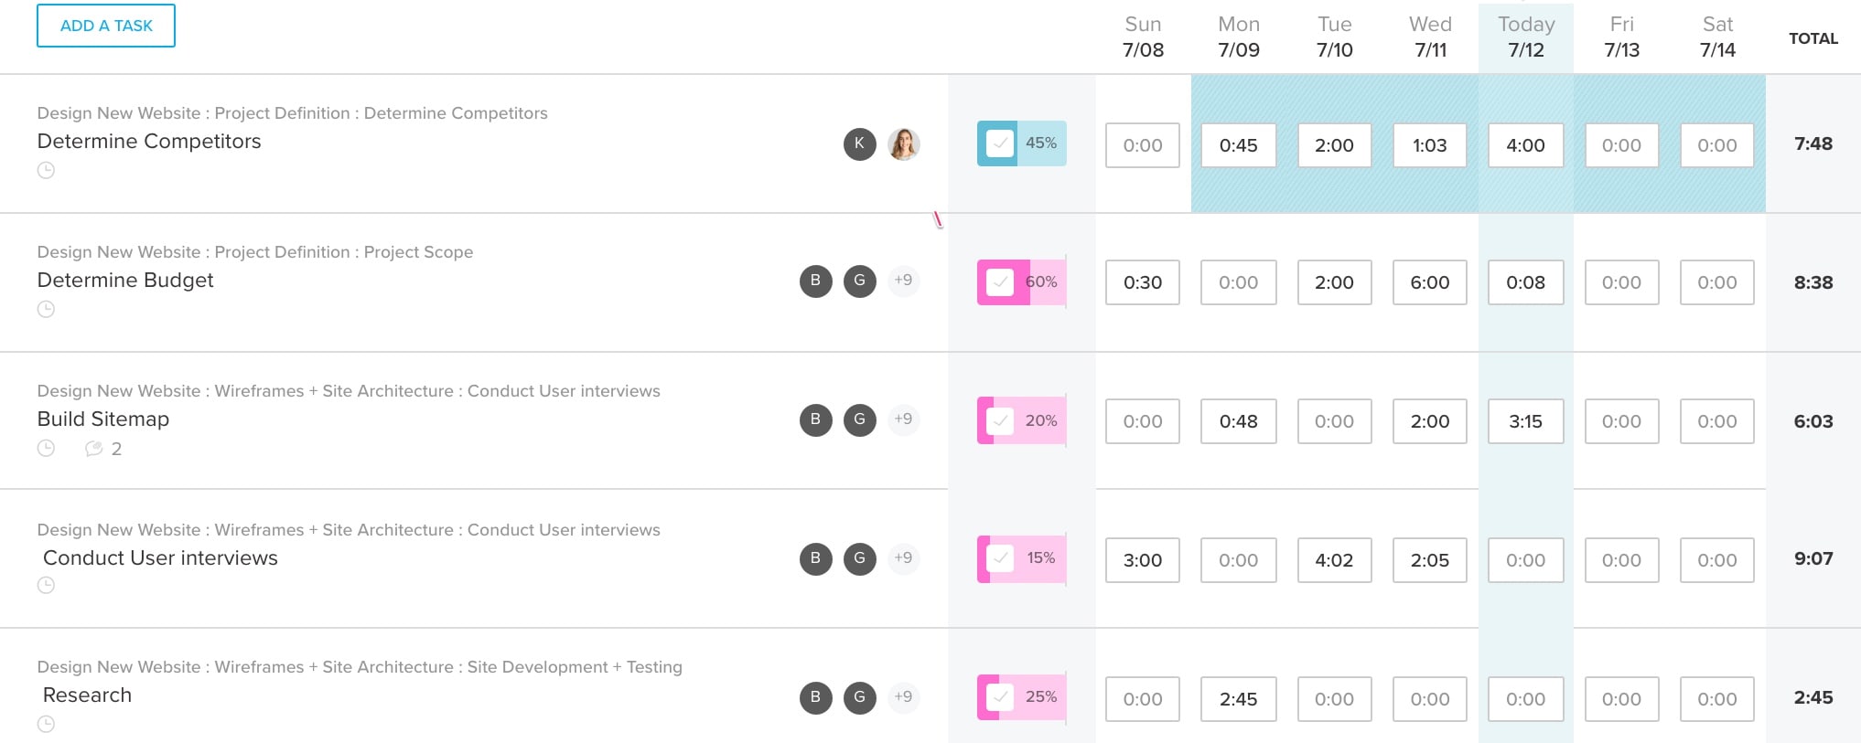Select the Sat 7/14 column header
The image size is (1861, 743).
1716,37
